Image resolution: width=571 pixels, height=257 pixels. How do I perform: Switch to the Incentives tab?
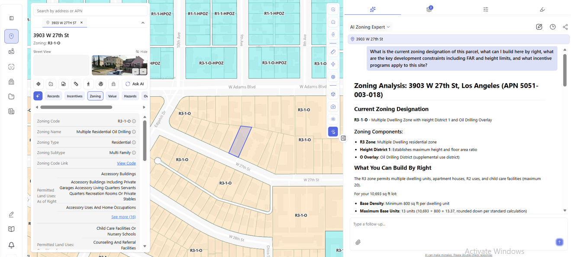coord(74,96)
